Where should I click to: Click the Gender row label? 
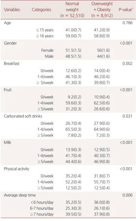pos(11,43)
